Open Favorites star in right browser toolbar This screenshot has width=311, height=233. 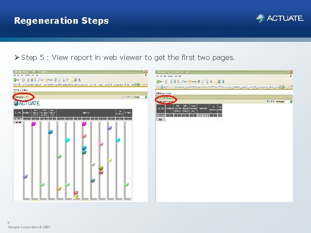(x=192, y=82)
